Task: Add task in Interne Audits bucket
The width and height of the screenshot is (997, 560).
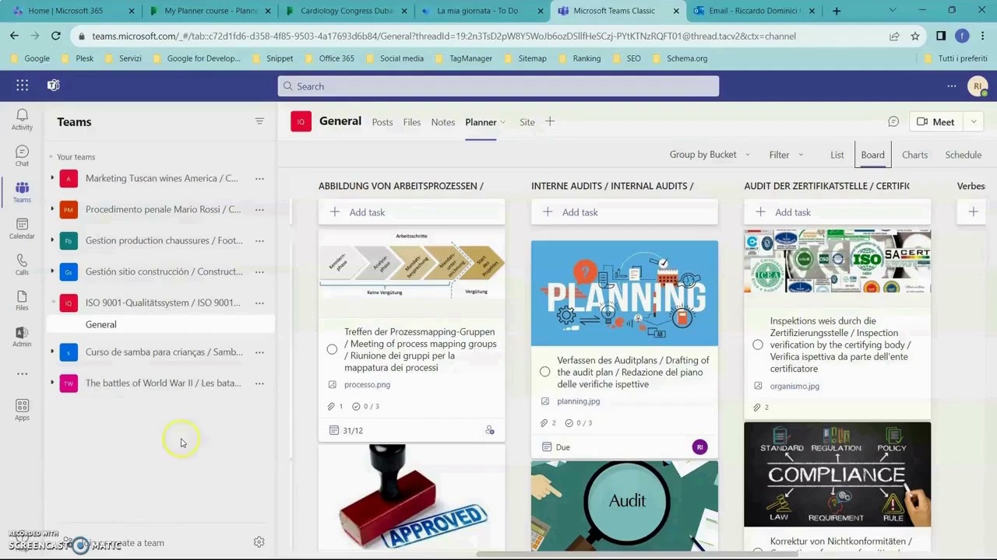Action: [x=624, y=212]
